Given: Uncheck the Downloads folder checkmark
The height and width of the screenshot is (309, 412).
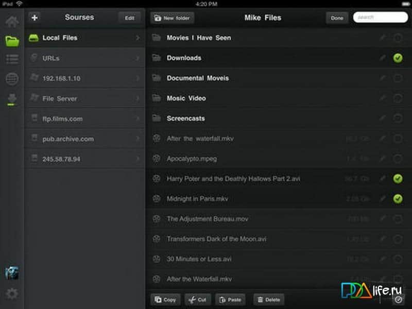Looking at the screenshot, I should pos(398,58).
